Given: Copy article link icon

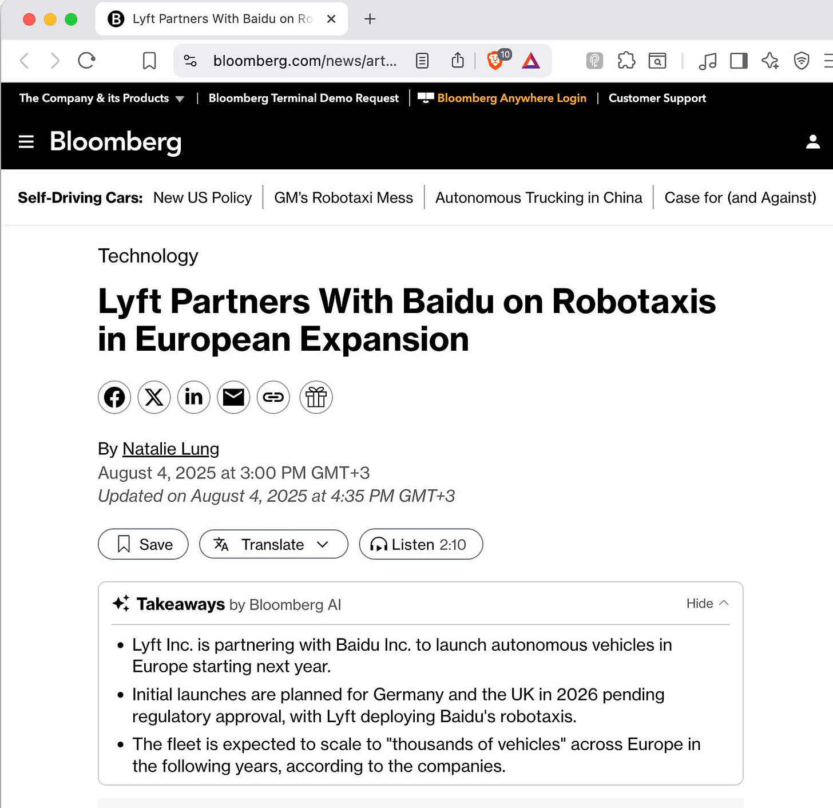Looking at the screenshot, I should coord(273,397).
